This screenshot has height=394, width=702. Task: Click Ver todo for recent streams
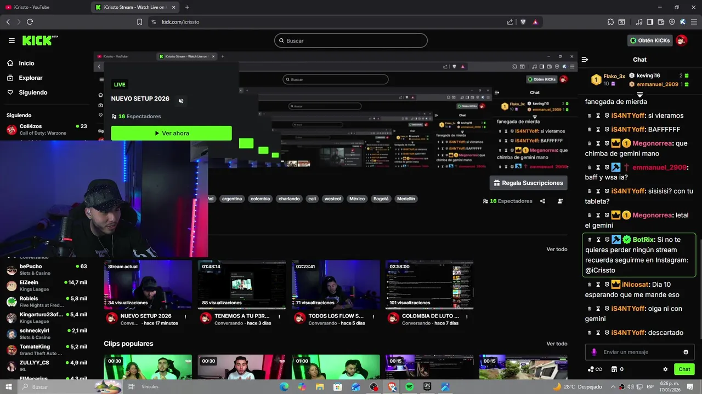click(x=557, y=250)
